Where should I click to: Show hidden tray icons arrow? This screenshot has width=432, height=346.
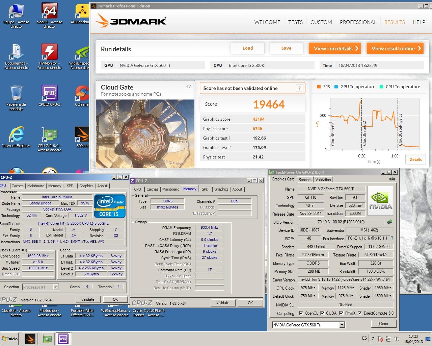pyautogui.click(x=373, y=338)
